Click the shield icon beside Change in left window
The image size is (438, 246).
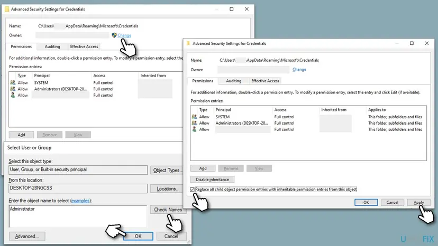[114, 35]
